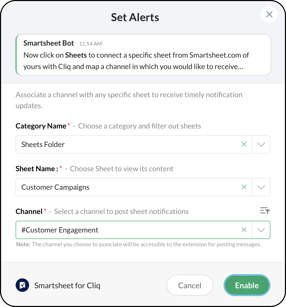The image size is (286, 307).
Task: Click the Smartsheet Bot sender name
Action: (x=49, y=43)
